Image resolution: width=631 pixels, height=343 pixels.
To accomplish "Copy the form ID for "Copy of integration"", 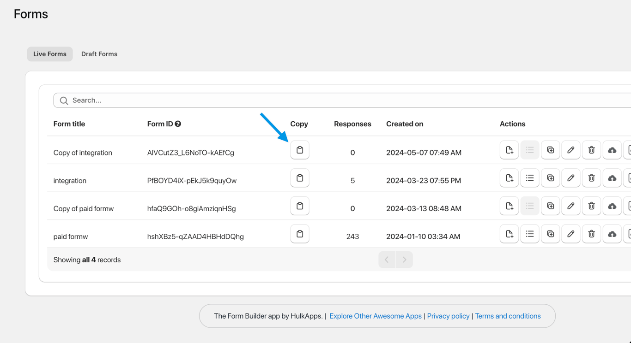I will (300, 150).
